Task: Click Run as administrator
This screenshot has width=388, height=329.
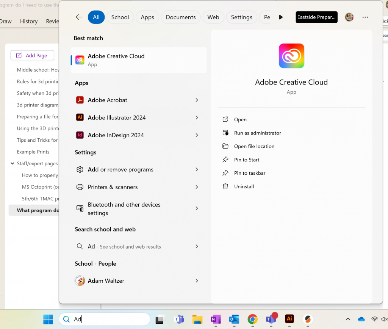Action: tap(257, 133)
